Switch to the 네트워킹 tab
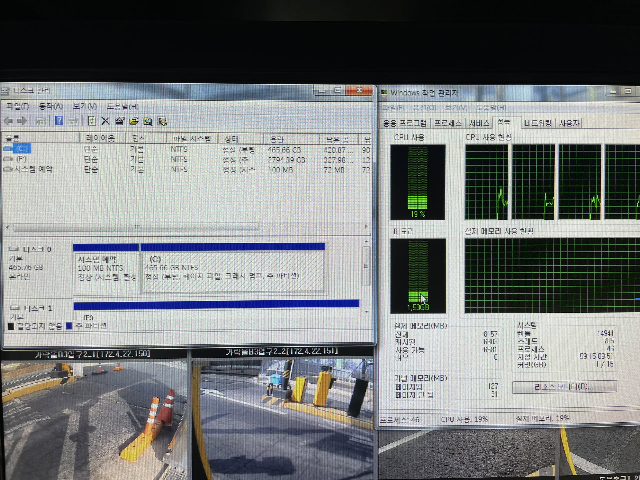This screenshot has height=480, width=640. (x=537, y=123)
